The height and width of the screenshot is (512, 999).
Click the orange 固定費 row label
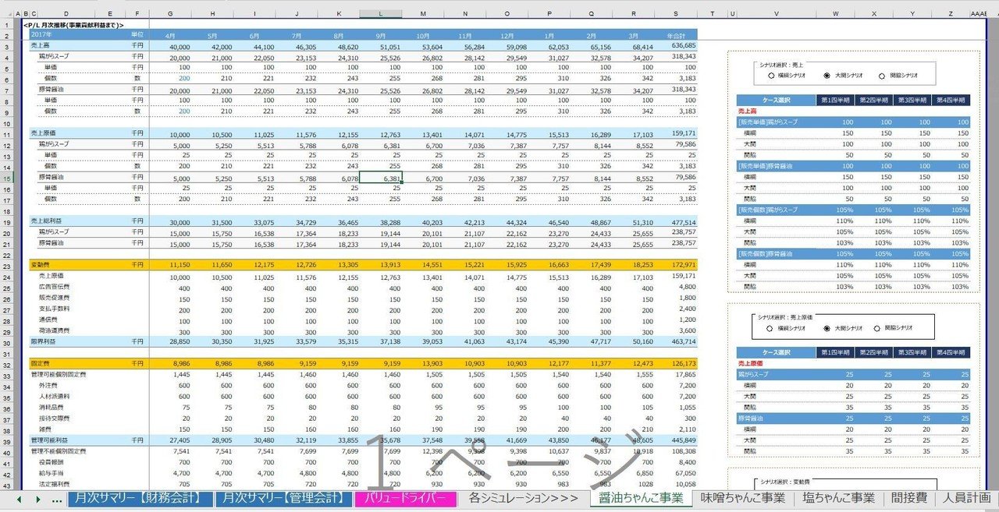[x=41, y=363]
